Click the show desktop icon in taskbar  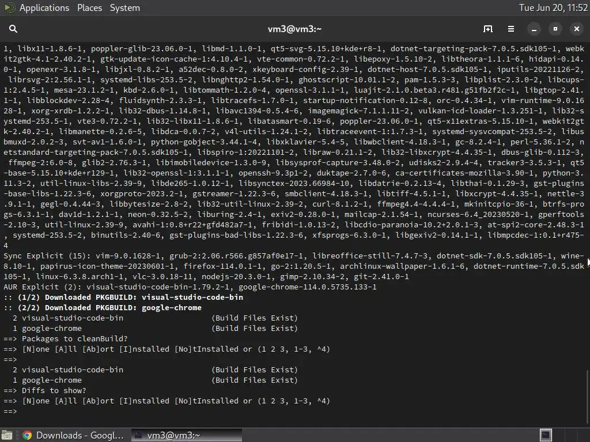click(x=7, y=435)
